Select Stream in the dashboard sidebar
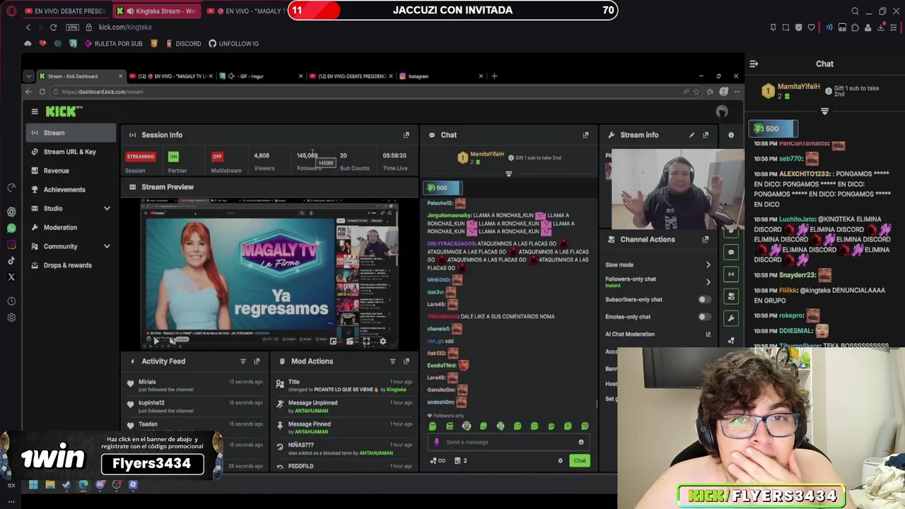Viewport: 905px width, 509px height. click(x=72, y=133)
